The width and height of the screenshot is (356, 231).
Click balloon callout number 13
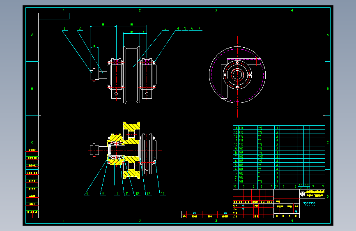[x=149, y=194]
